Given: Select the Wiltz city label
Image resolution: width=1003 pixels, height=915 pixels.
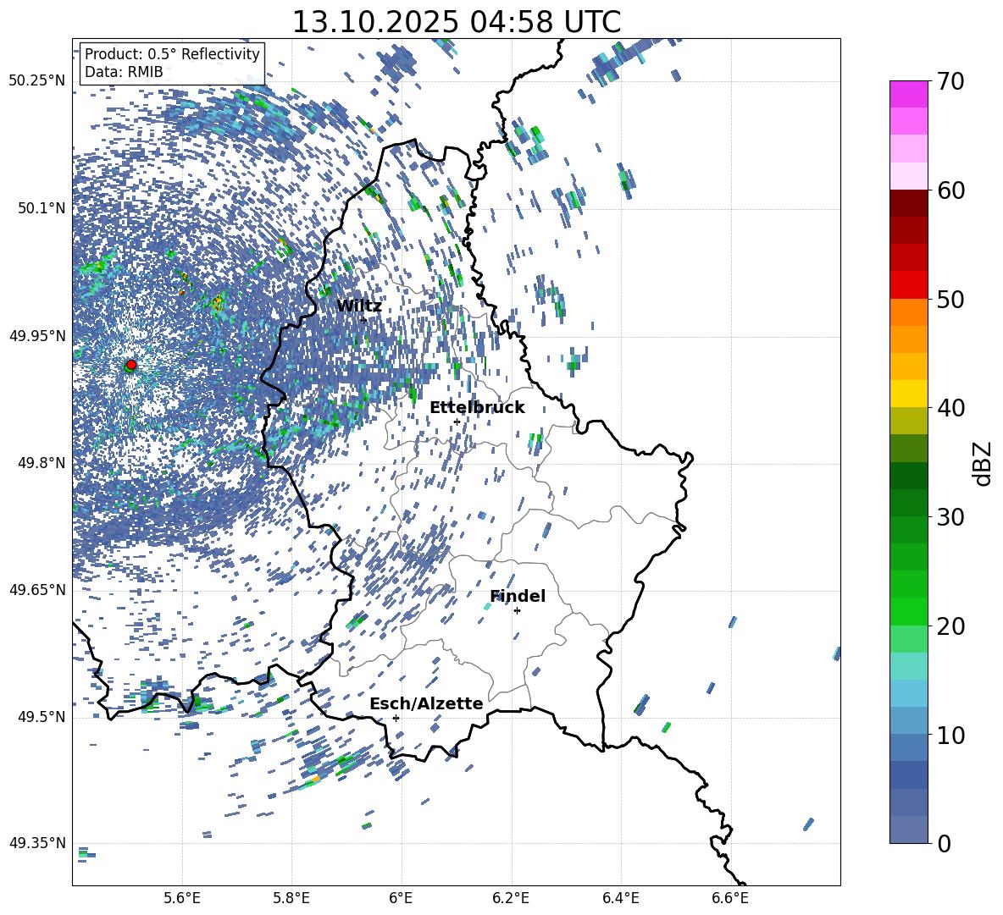Looking at the screenshot, I should 358,306.
